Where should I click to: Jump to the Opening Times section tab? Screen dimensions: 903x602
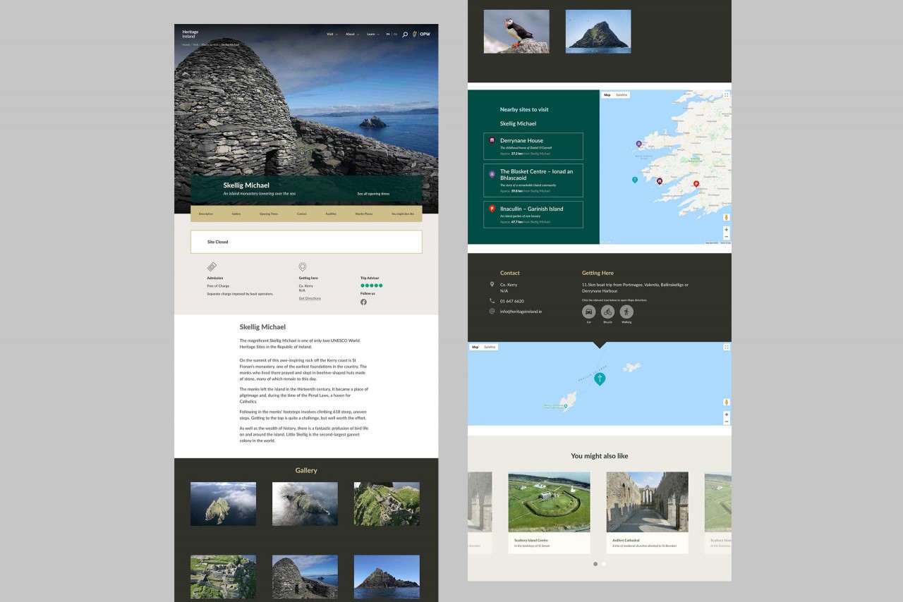(x=269, y=214)
